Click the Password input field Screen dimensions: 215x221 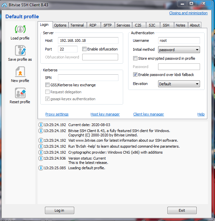(x=179, y=67)
